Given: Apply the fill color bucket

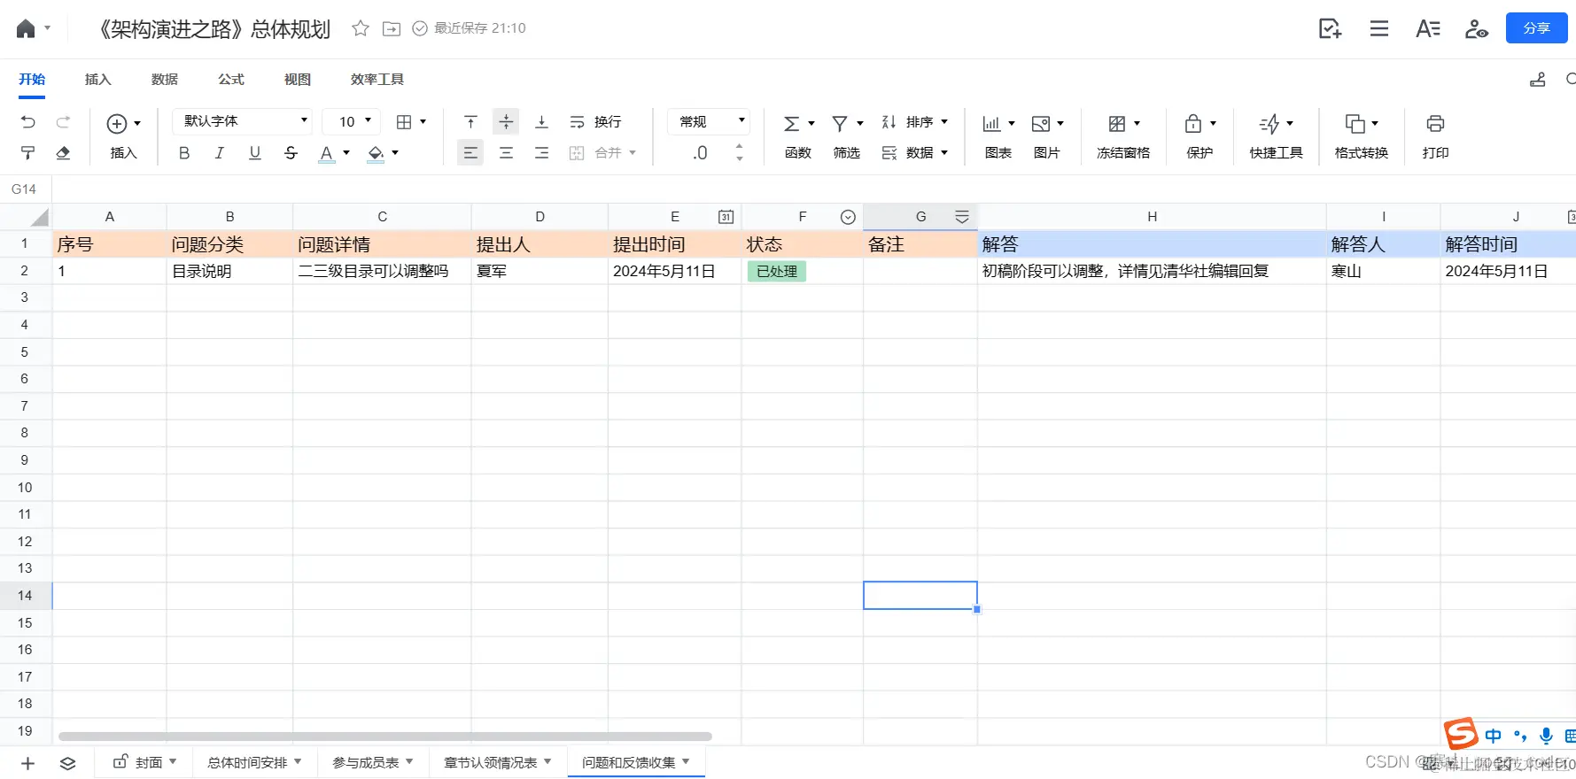Looking at the screenshot, I should pos(376,153).
